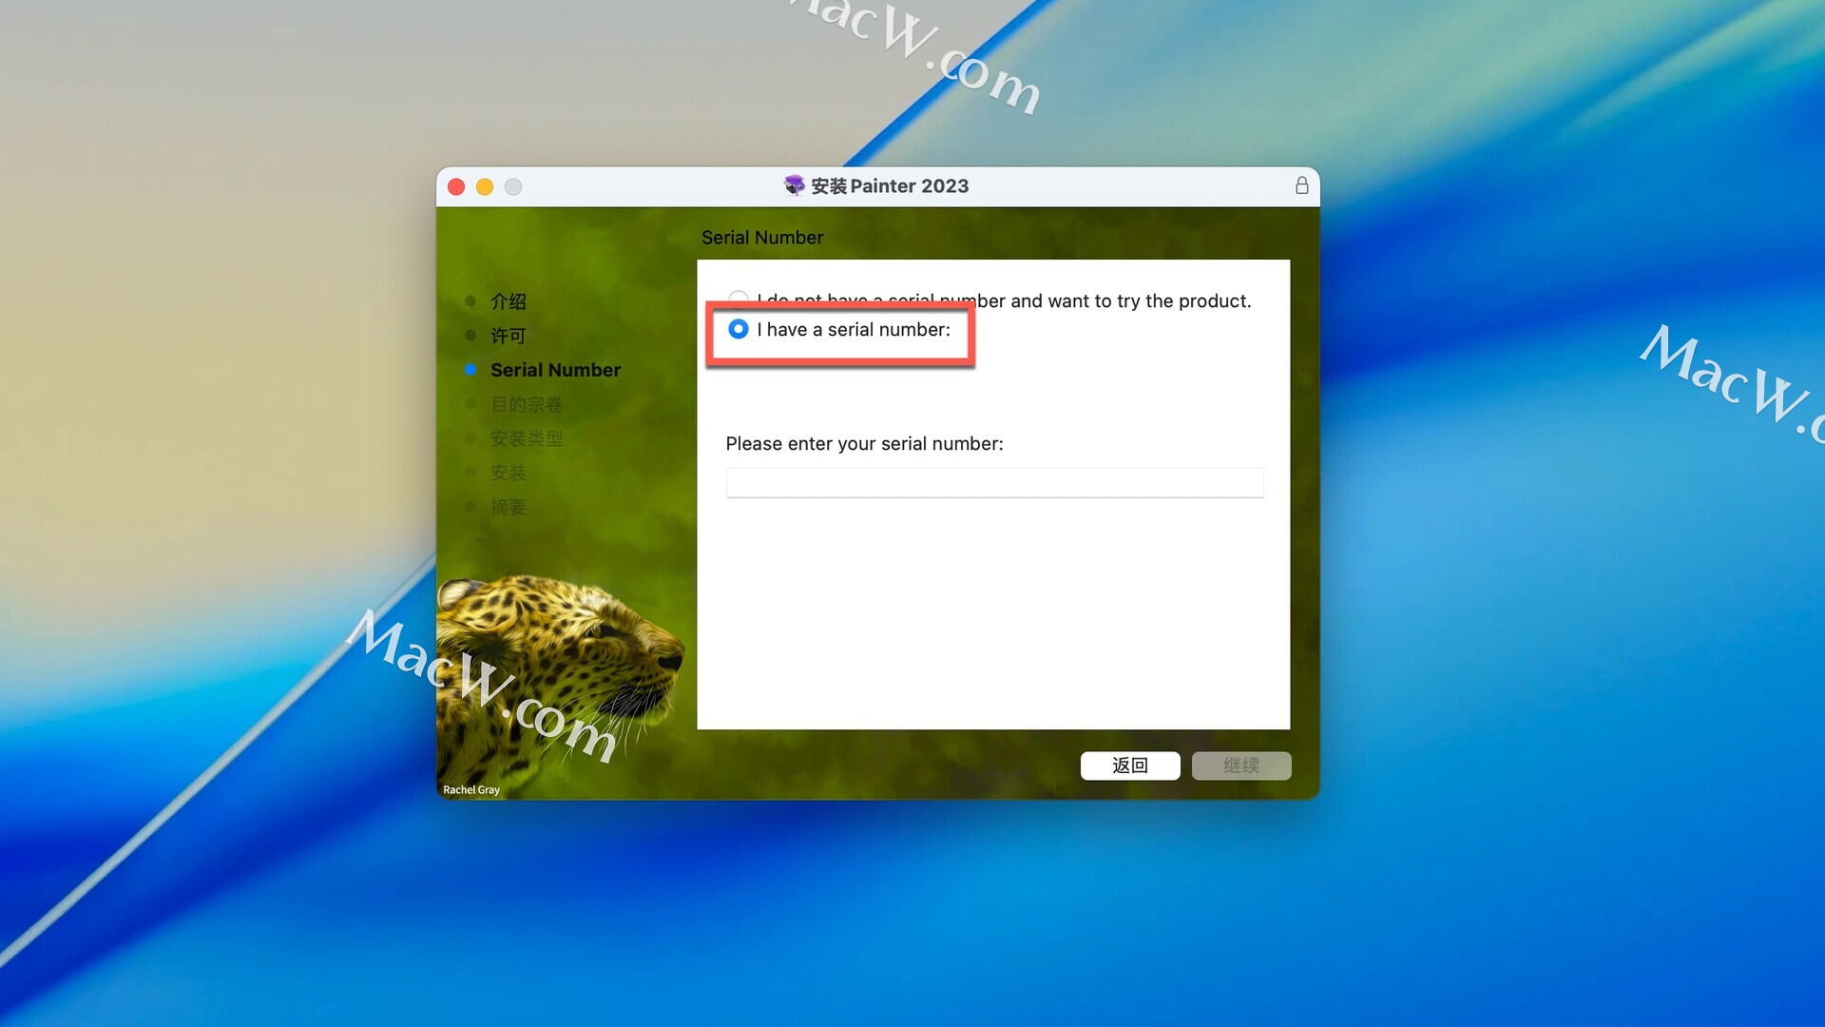This screenshot has height=1027, width=1825.
Task: Click the serial number input field
Action: [994, 482]
